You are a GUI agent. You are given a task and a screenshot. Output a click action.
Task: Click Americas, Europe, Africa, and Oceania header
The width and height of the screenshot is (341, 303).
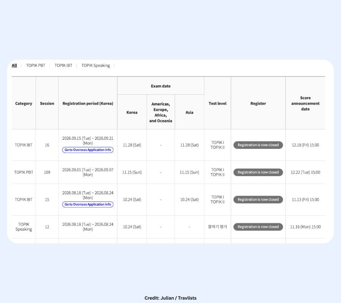click(161, 112)
